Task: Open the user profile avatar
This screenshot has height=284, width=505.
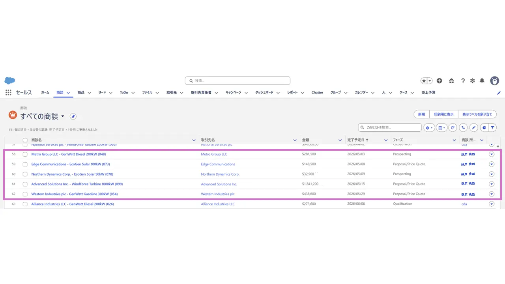Action: 494,81
